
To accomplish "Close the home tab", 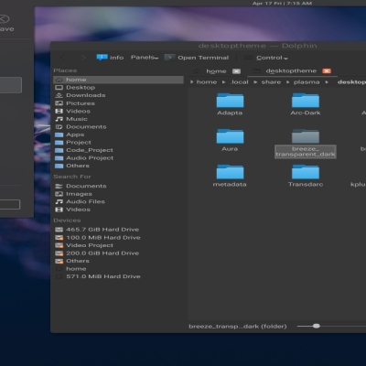I will [236, 71].
